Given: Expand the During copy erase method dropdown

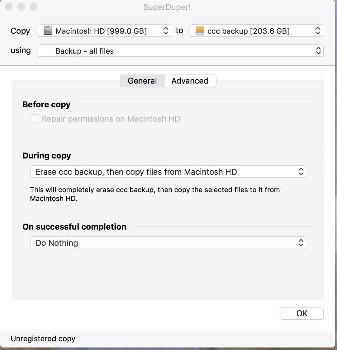Looking at the screenshot, I should tap(168, 172).
